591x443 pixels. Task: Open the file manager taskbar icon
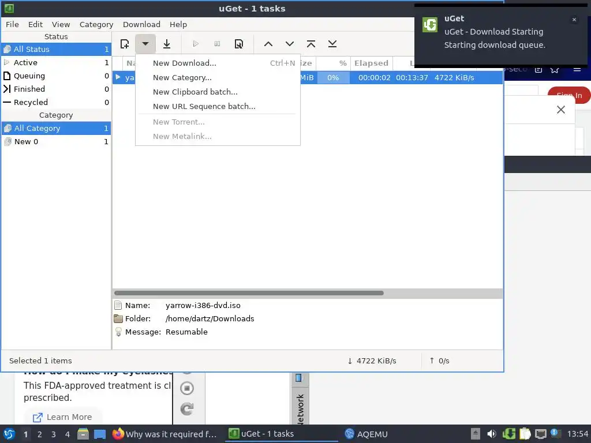tap(83, 434)
